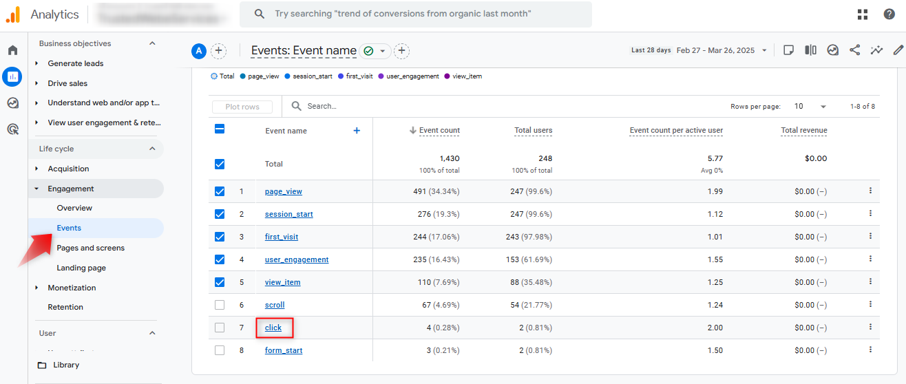Check the form_start row checkbox
This screenshot has width=906, height=384.
(220, 350)
